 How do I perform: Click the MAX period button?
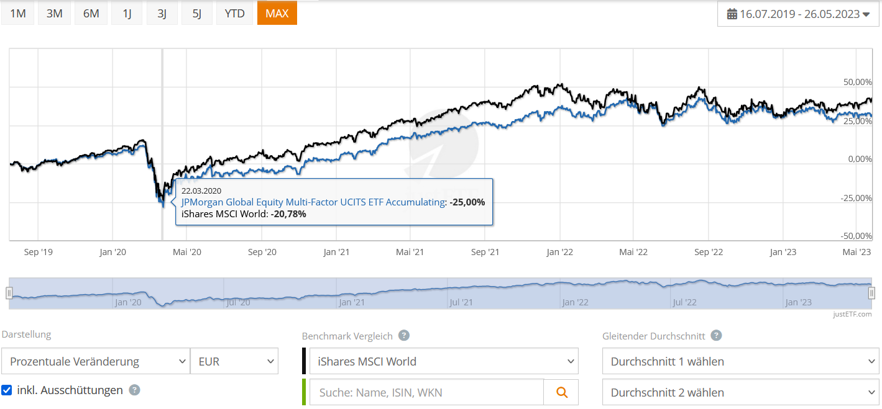click(277, 13)
